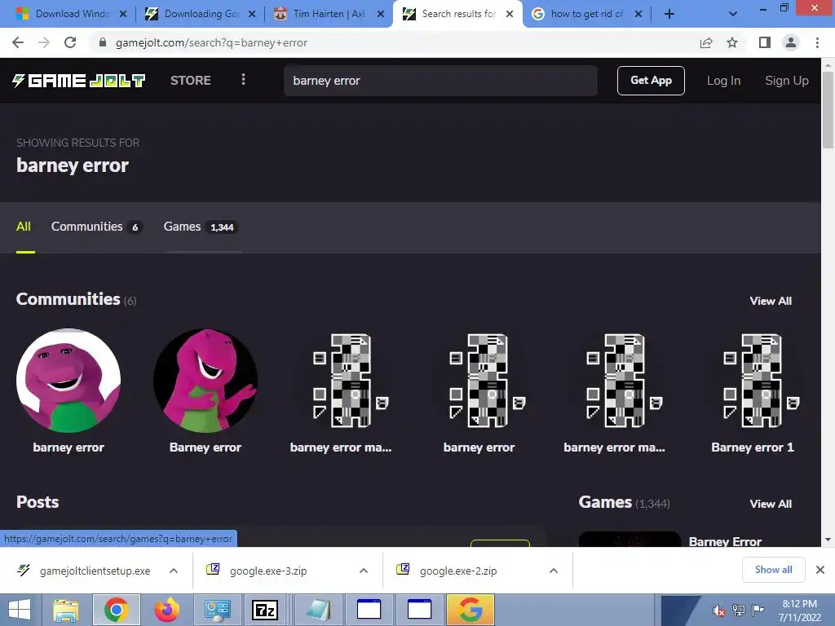Open the Control Panel taskbar icon
Image resolution: width=835 pixels, height=626 pixels.
click(217, 610)
